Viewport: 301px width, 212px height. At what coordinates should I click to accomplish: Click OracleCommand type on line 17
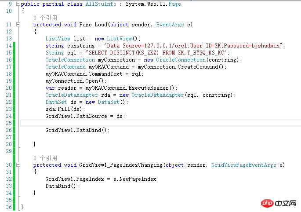pos(65,67)
